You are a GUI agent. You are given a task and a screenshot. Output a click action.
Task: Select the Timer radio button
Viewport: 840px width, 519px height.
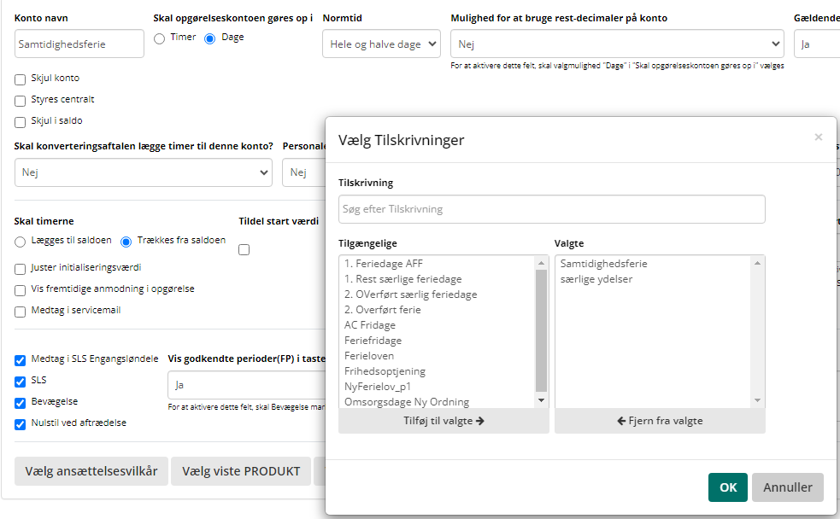[159, 38]
